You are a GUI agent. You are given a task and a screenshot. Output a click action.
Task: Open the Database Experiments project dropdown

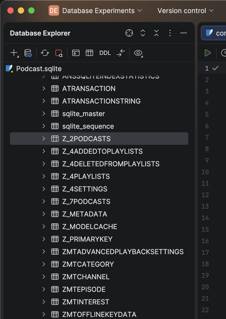click(x=95, y=11)
